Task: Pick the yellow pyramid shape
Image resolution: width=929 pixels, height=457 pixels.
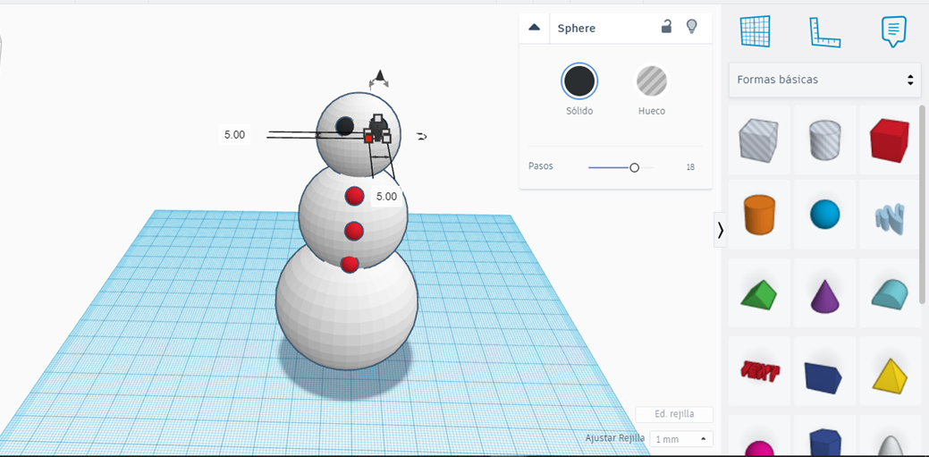Action: pos(891,376)
